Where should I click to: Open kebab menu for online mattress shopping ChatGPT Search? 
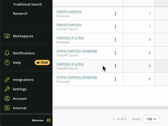(x=115, y=53)
